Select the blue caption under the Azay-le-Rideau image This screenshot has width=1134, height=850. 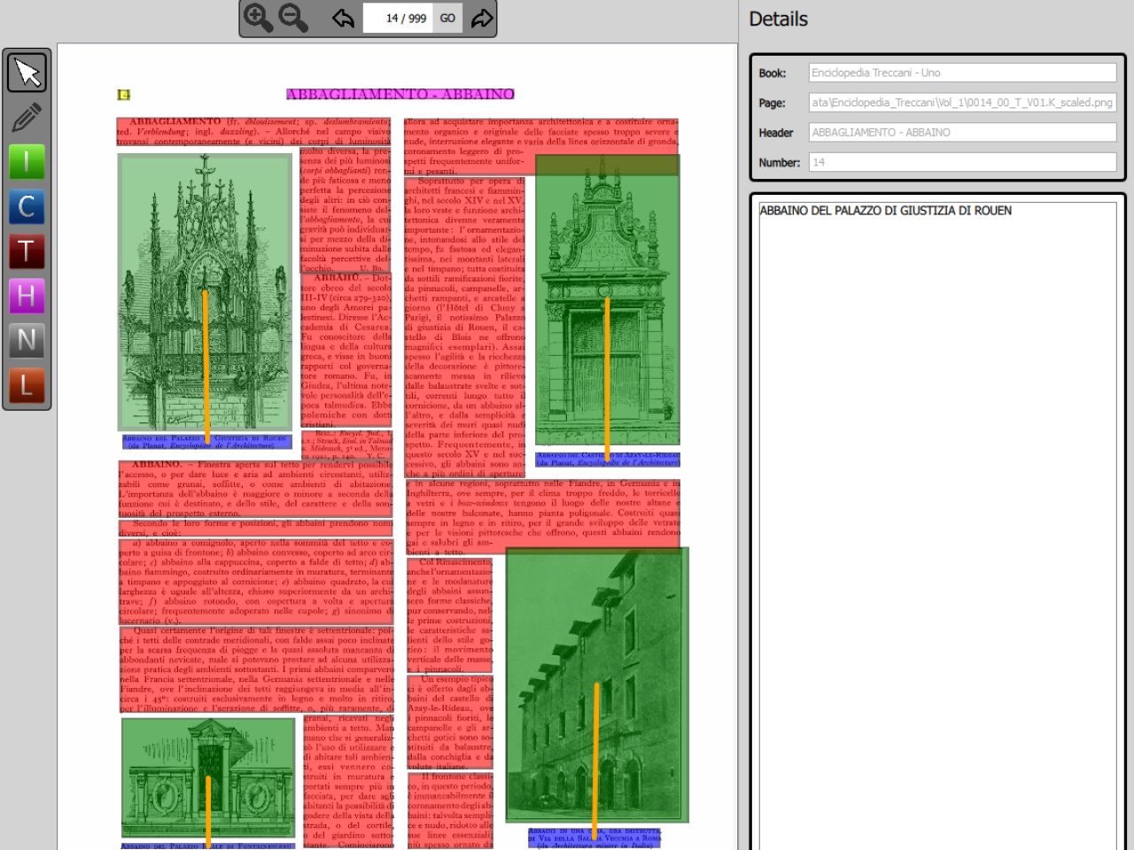(608, 459)
